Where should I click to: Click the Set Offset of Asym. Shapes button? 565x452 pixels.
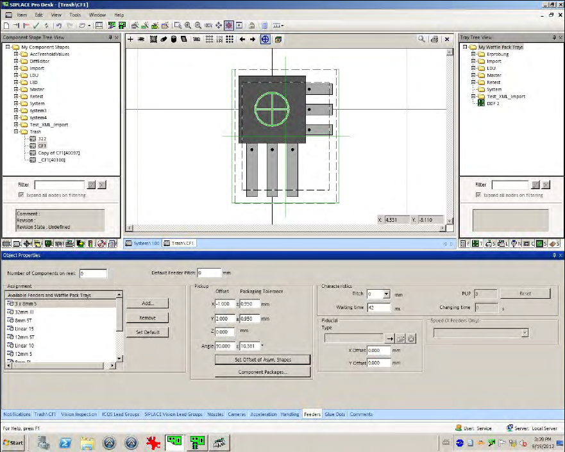[262, 360]
